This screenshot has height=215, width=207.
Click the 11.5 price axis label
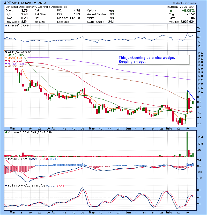point(200,80)
